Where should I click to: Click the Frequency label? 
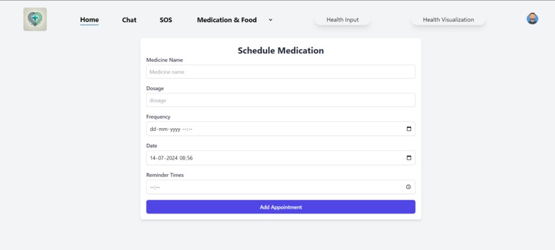pyautogui.click(x=158, y=117)
